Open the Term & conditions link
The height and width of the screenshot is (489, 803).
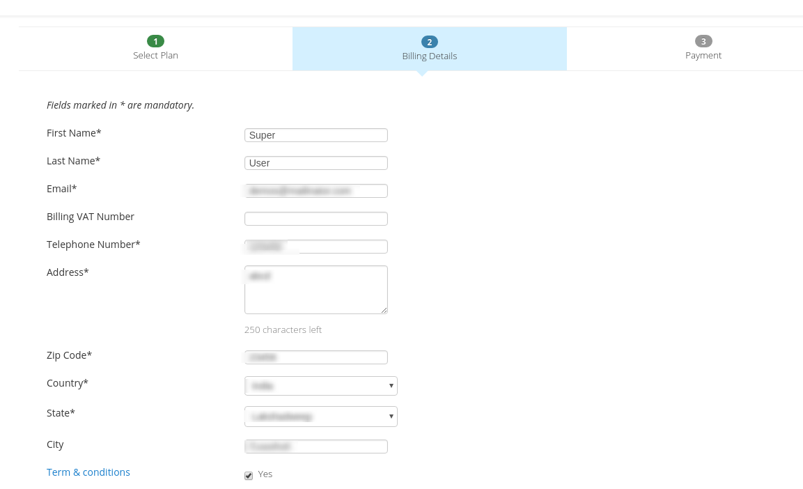[88, 472]
